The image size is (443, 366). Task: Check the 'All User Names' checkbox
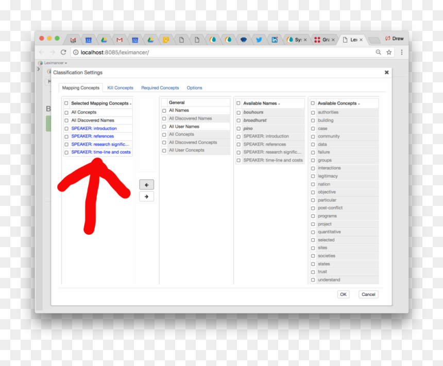[164, 127]
